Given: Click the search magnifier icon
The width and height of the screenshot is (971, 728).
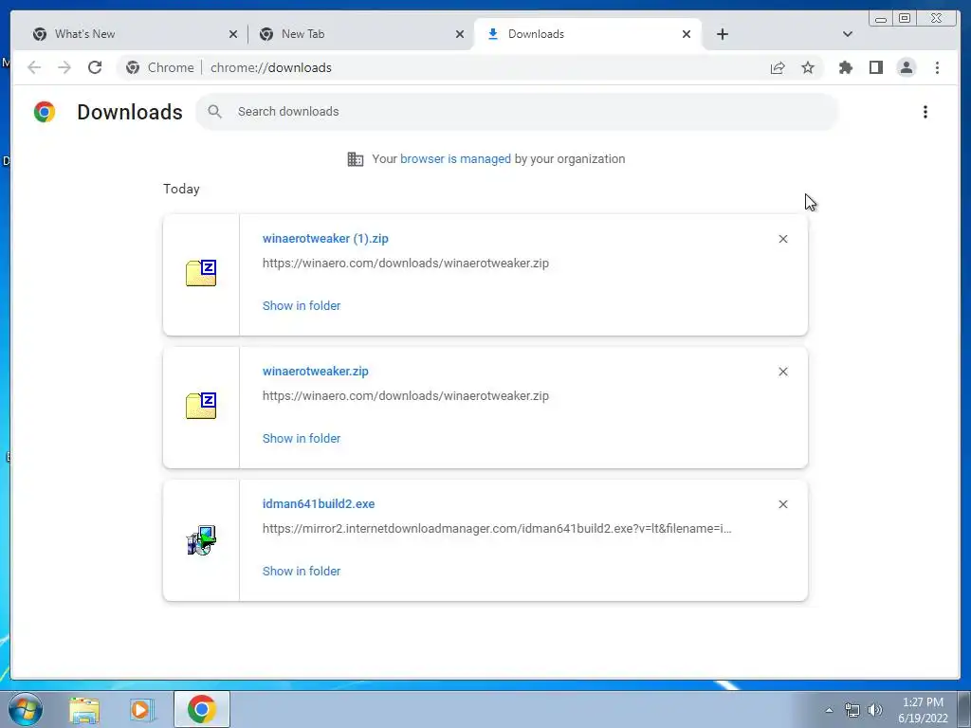Looking at the screenshot, I should (215, 112).
